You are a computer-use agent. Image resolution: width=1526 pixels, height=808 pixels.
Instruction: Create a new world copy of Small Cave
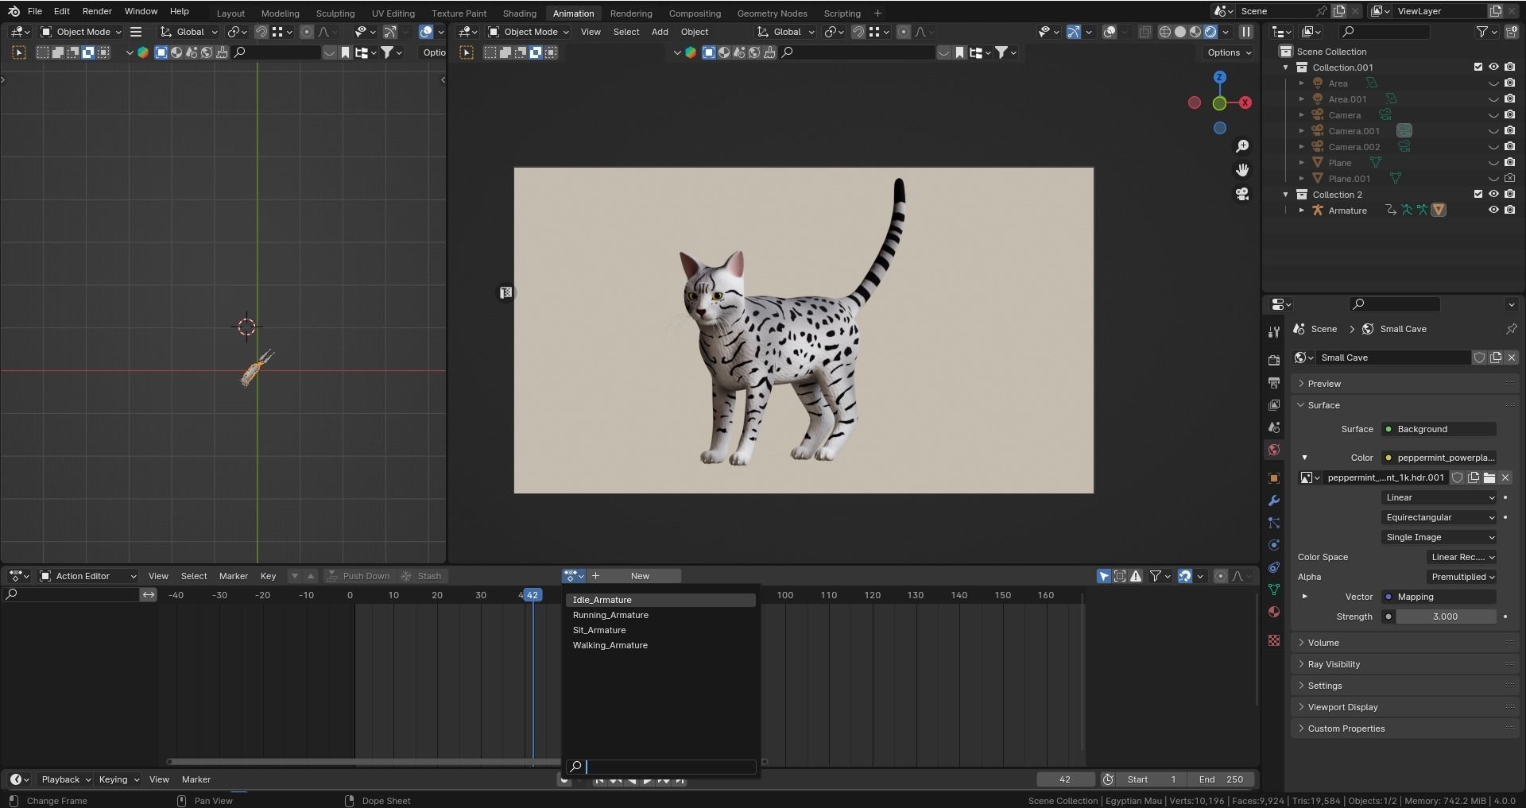1496,358
